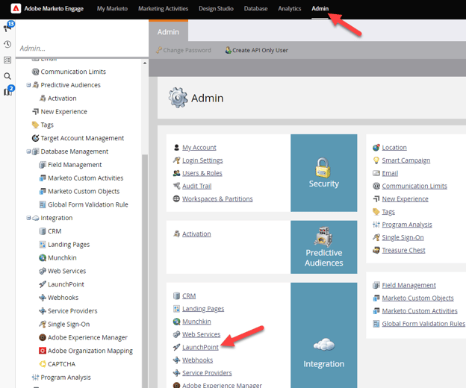The image size is (466, 388).
Task: Select the Admin tab
Action: click(x=168, y=31)
